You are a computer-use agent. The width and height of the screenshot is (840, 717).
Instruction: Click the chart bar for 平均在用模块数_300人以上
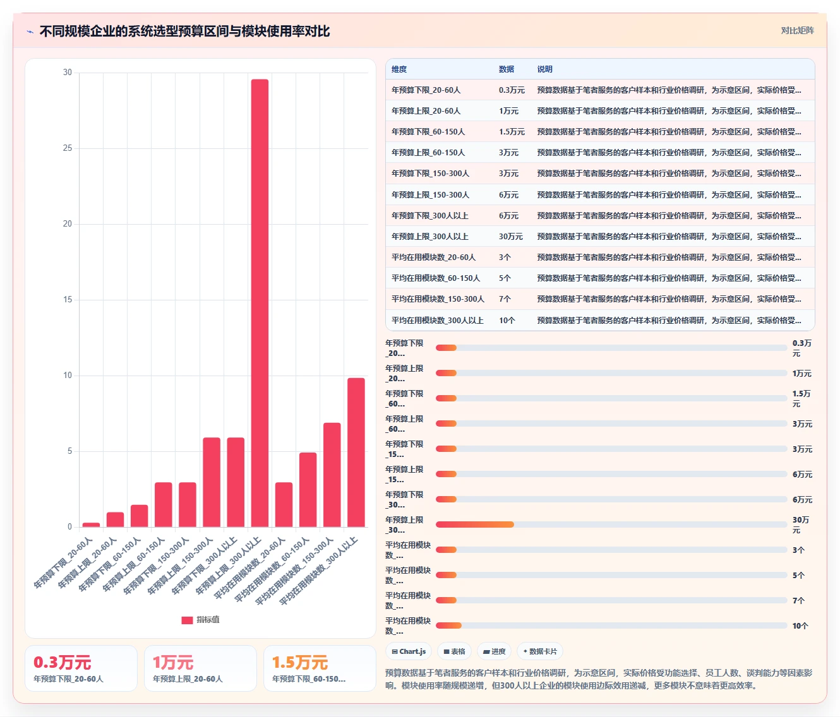click(x=356, y=453)
